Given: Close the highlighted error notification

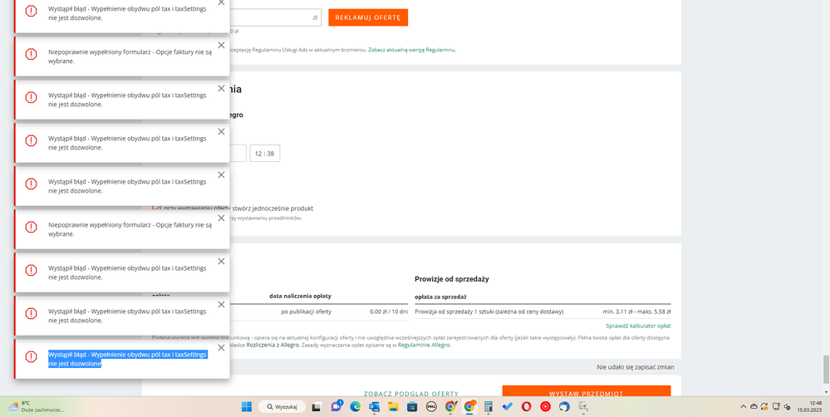Looking at the screenshot, I should pos(221,348).
